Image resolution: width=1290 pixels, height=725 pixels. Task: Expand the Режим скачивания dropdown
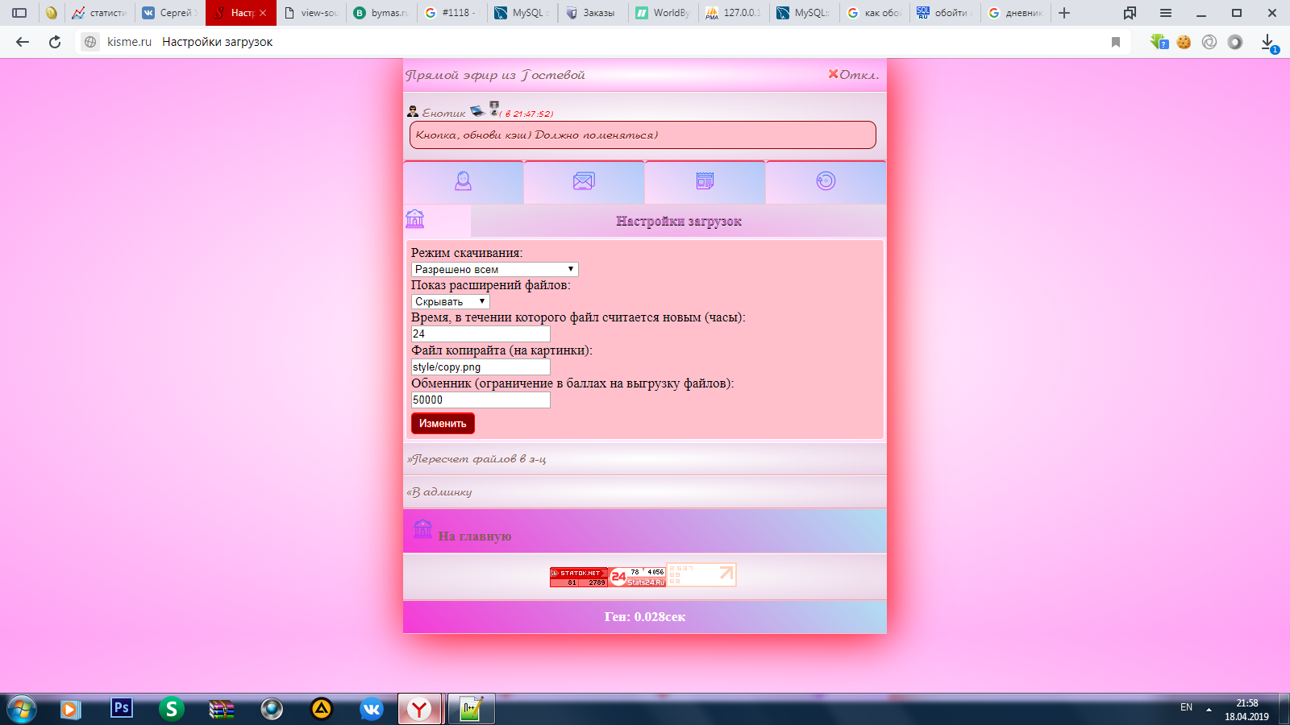[x=494, y=269]
